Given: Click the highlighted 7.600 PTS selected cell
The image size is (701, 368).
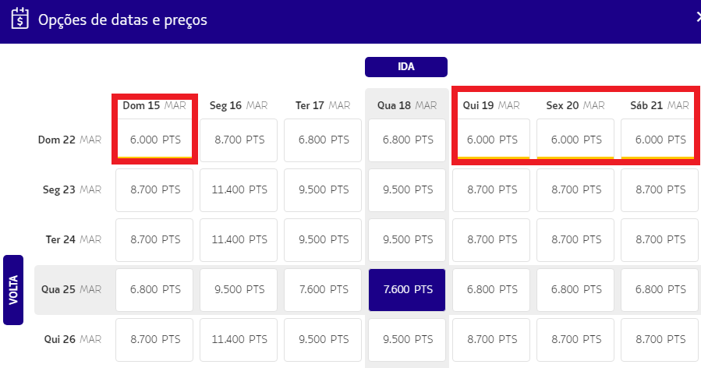Looking at the screenshot, I should (406, 289).
